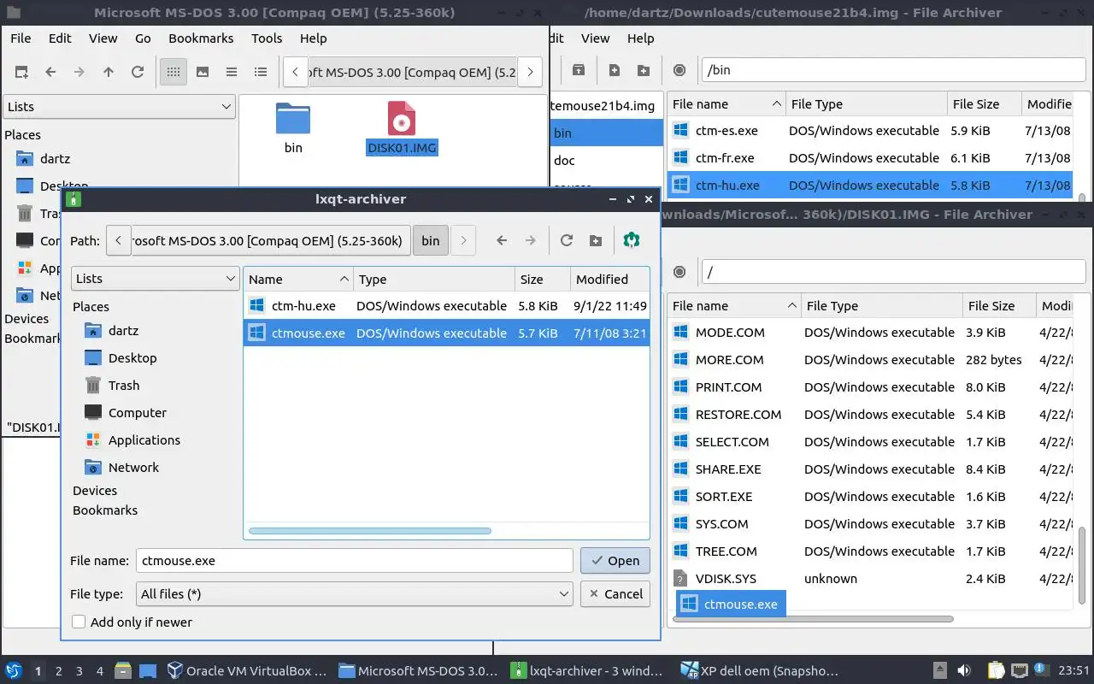The width and height of the screenshot is (1094, 684).
Task: Switch file manager to icon grid view
Action: [174, 72]
